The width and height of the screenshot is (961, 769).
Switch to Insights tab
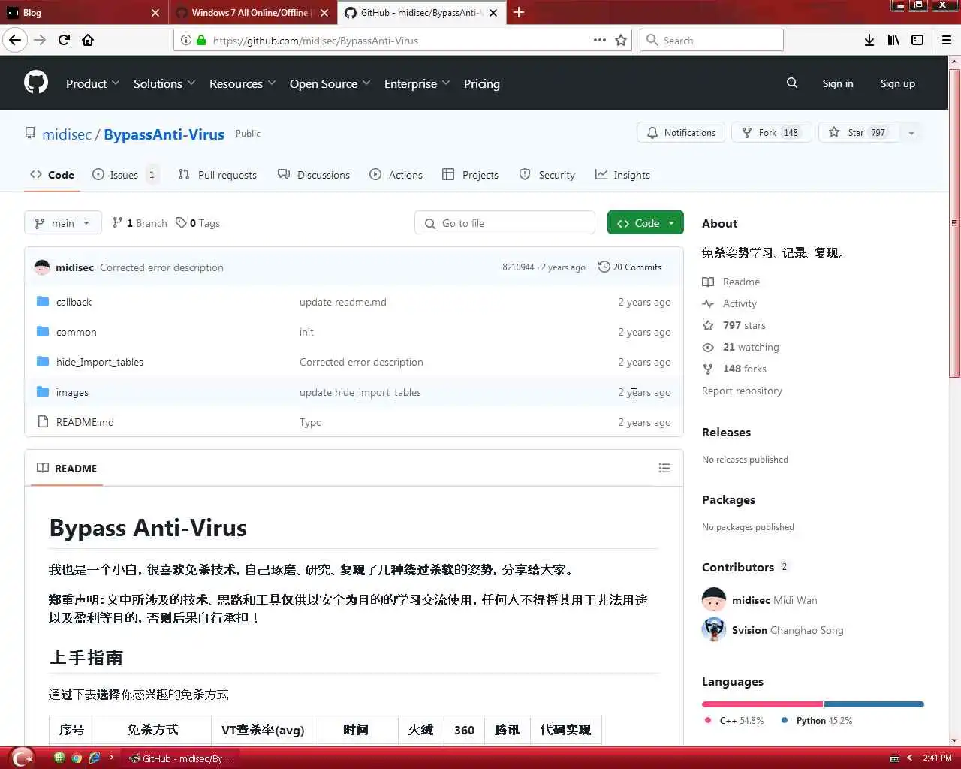pyautogui.click(x=623, y=175)
